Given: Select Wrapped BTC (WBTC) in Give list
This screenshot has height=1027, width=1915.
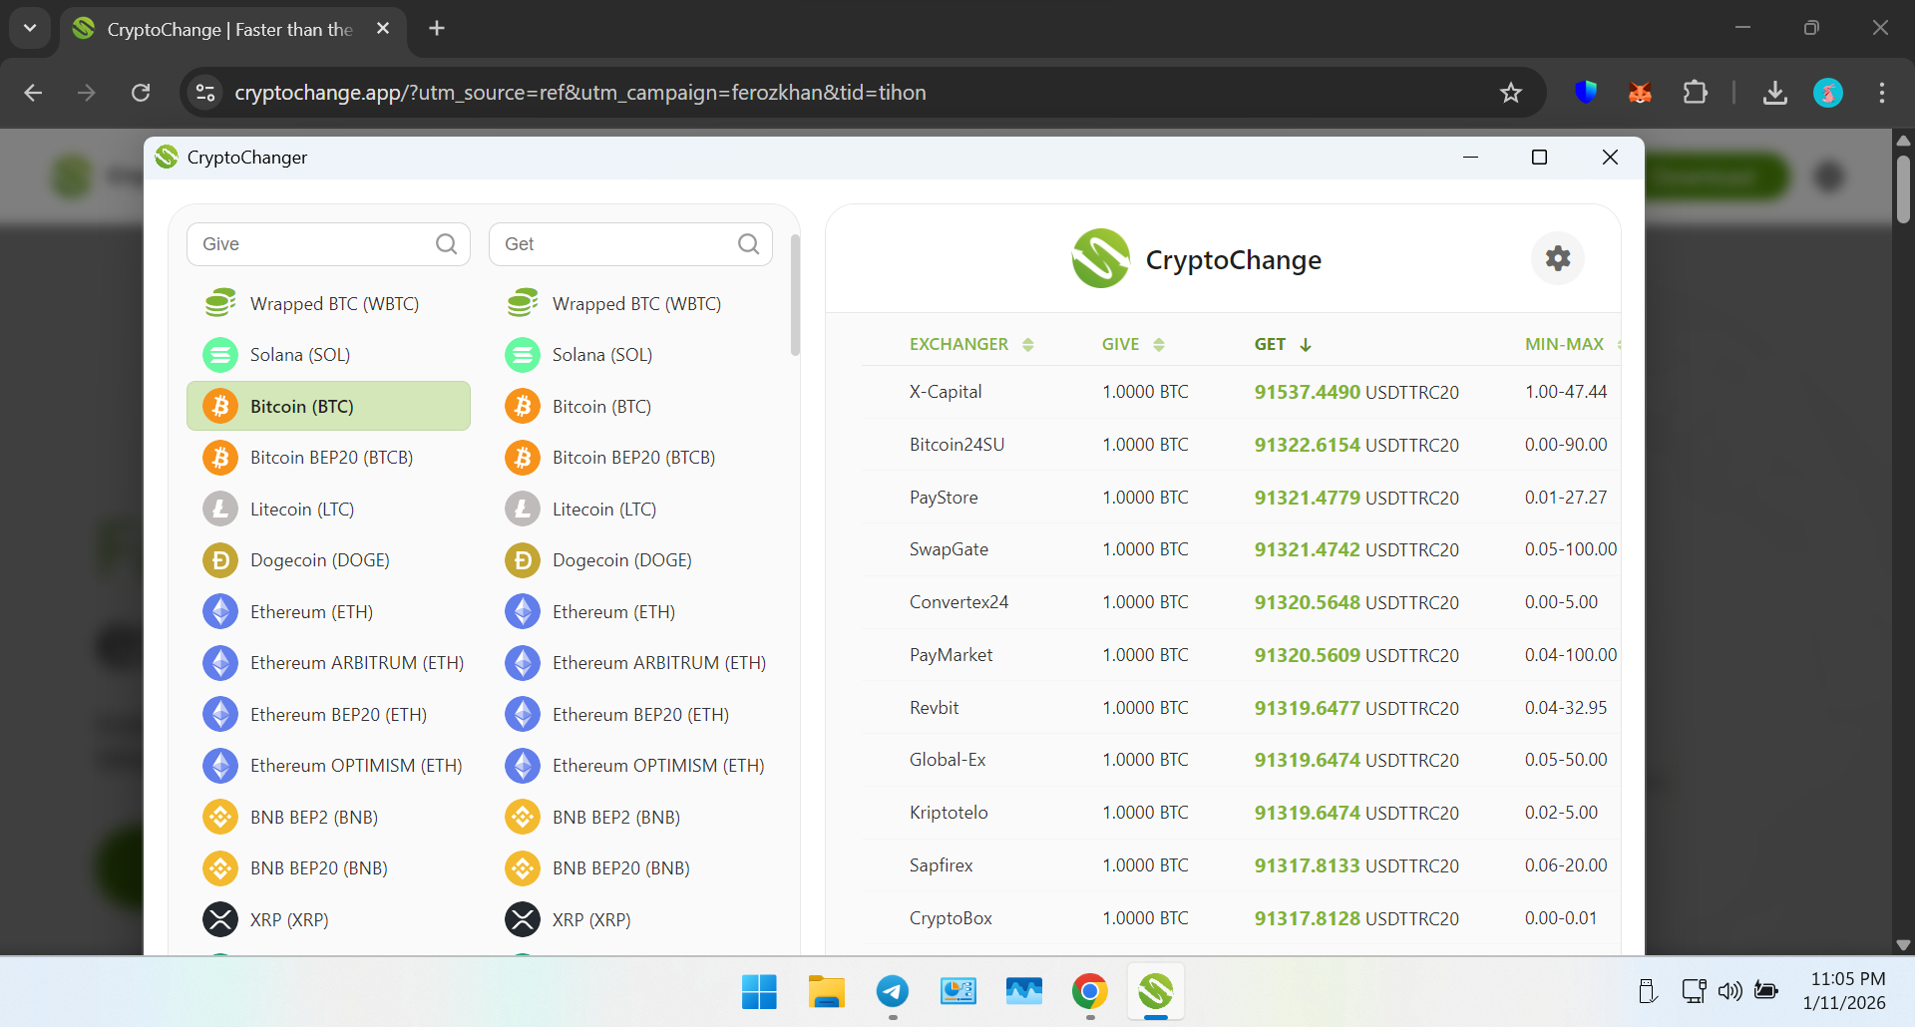Looking at the screenshot, I should tap(328, 303).
